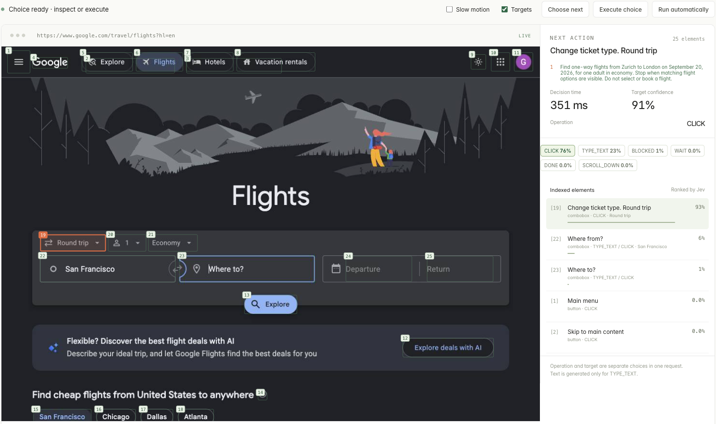
Task: Click the "91%" target confidence value
Action: (643, 105)
